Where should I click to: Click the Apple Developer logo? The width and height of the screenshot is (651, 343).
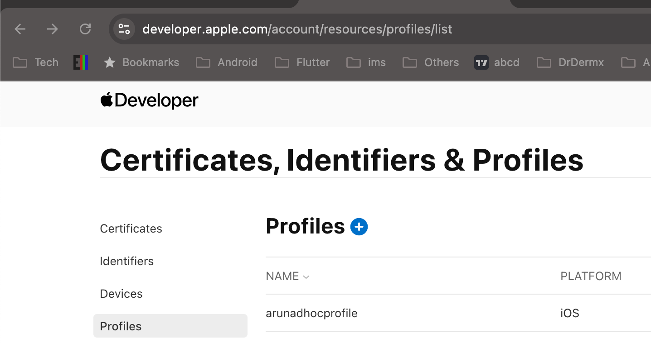(x=149, y=100)
